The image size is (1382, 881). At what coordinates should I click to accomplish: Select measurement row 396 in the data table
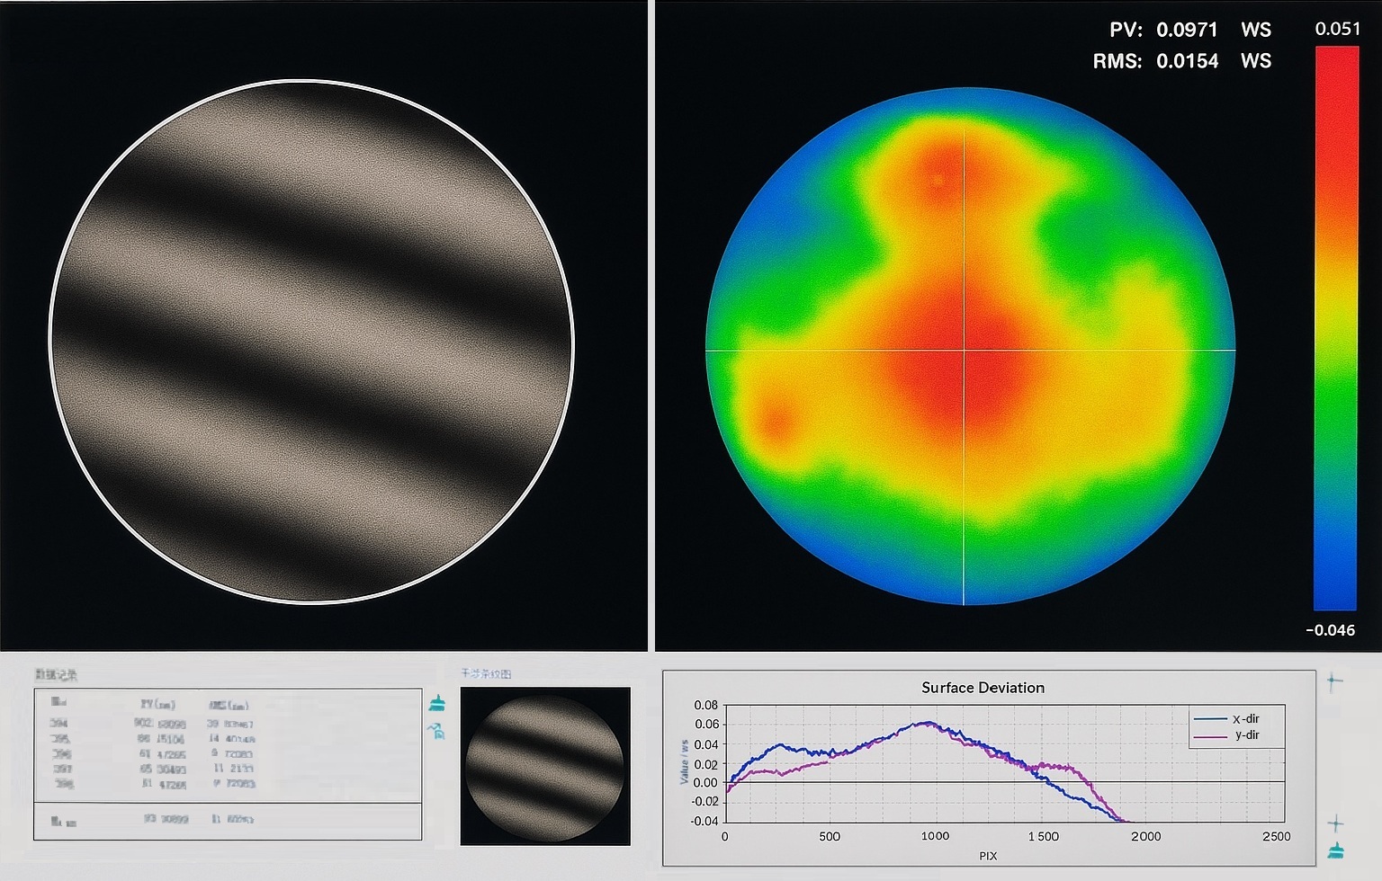coord(228,754)
